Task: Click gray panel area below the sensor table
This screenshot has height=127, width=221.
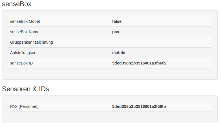Action: coord(110,117)
